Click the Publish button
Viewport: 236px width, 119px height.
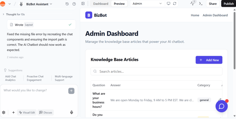click(228, 4)
